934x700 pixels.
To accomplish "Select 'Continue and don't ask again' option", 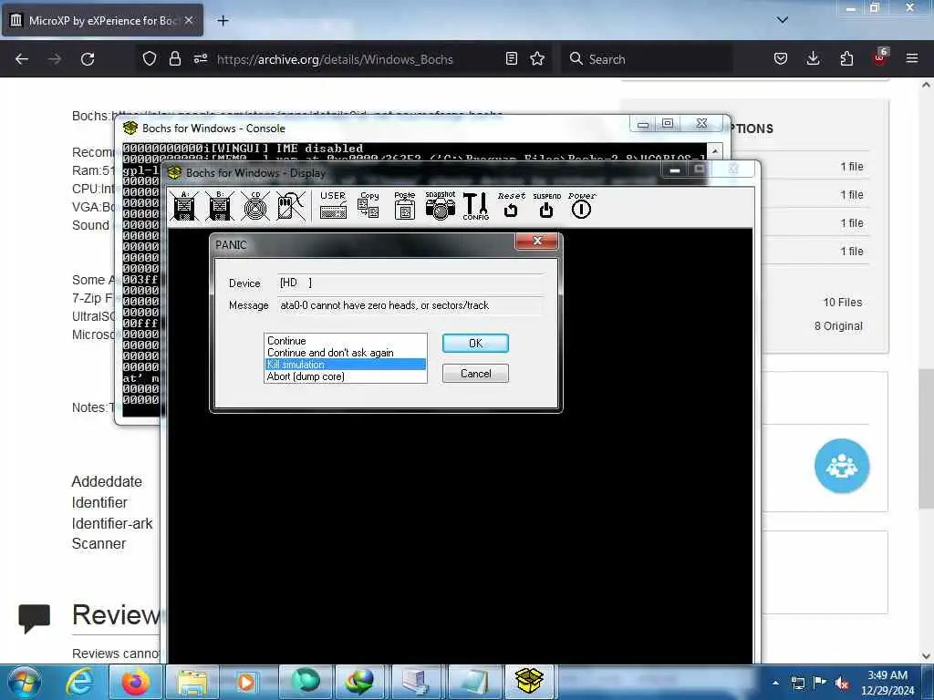I will pos(346,353).
